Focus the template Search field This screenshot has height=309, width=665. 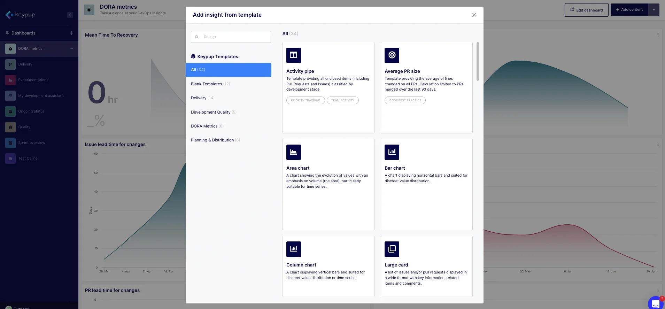click(231, 37)
